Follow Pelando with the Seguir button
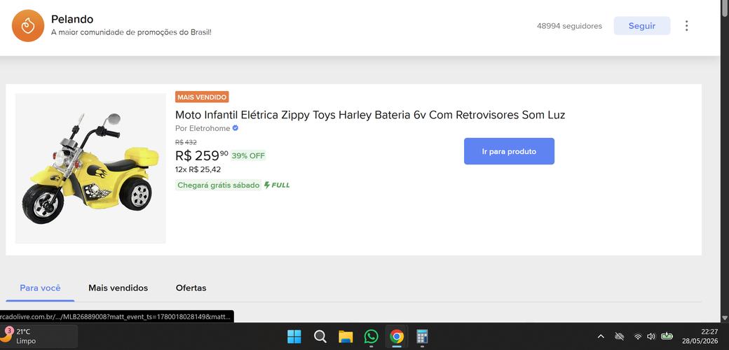 tap(642, 26)
